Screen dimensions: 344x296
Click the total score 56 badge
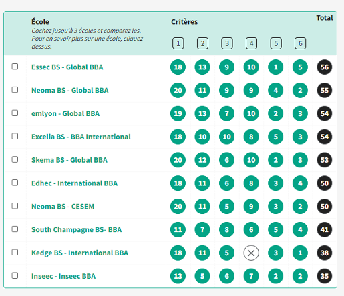coord(325,67)
